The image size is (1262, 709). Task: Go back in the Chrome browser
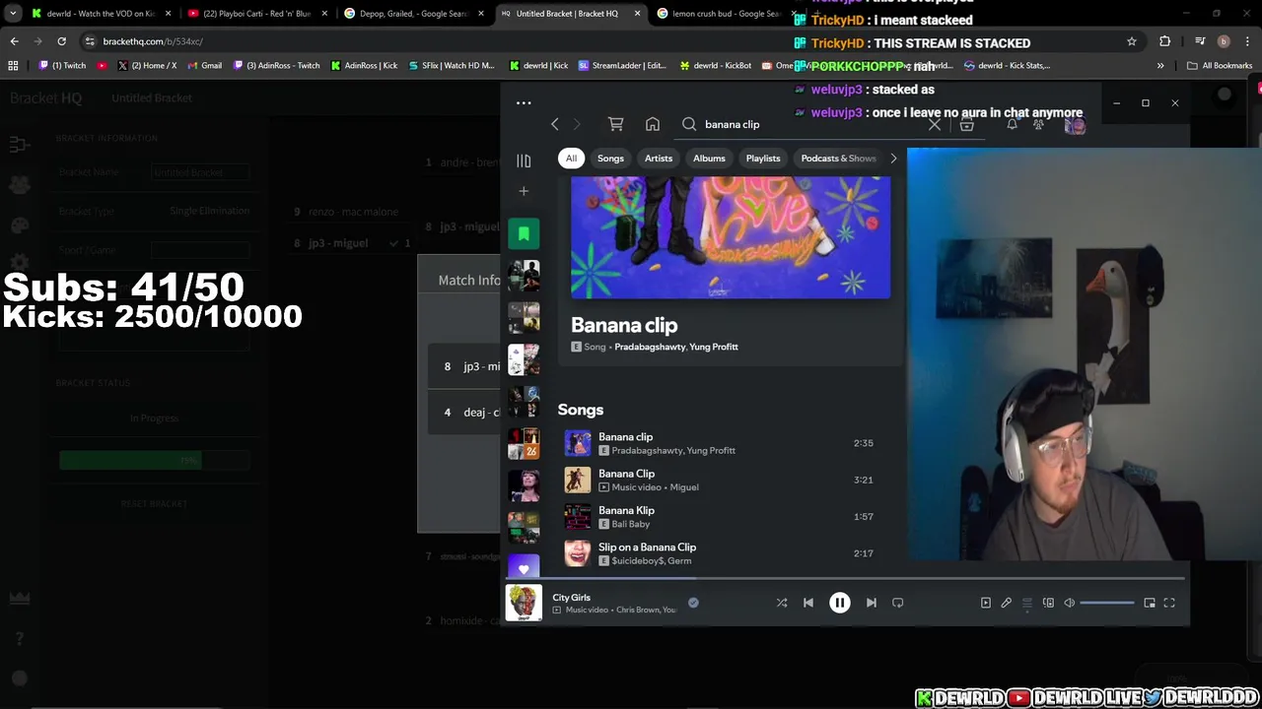pyautogui.click(x=14, y=41)
